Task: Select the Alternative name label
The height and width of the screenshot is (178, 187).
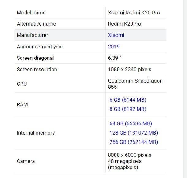Action: click(x=36, y=24)
